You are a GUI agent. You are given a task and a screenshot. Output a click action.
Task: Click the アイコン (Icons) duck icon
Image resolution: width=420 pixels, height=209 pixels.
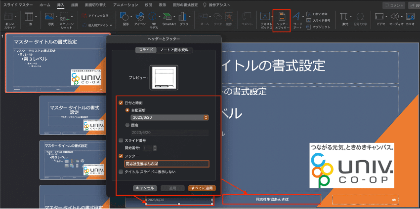coord(139,17)
